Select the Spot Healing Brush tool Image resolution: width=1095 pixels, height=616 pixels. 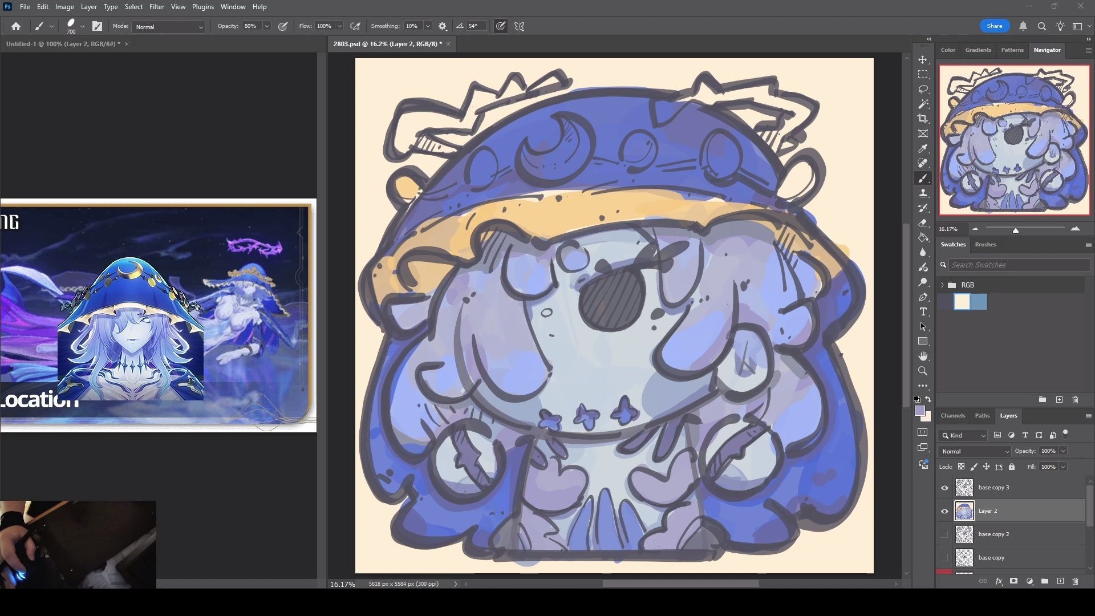[x=923, y=163]
